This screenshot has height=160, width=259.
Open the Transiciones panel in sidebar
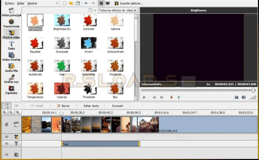click(11, 22)
